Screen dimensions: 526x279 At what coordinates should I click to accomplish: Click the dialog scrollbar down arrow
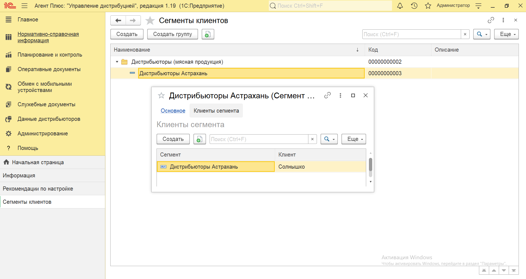click(371, 182)
